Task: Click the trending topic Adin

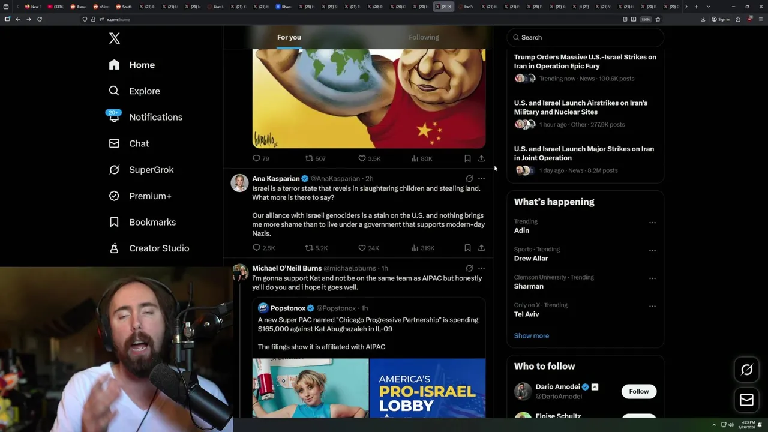Action: (521, 230)
